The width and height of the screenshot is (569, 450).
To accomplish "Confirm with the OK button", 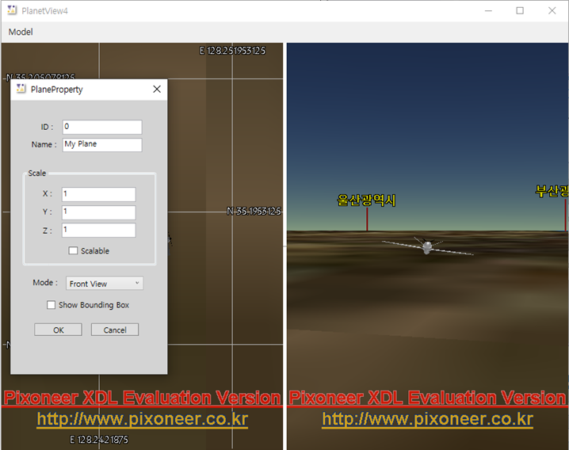I will pyautogui.click(x=58, y=330).
